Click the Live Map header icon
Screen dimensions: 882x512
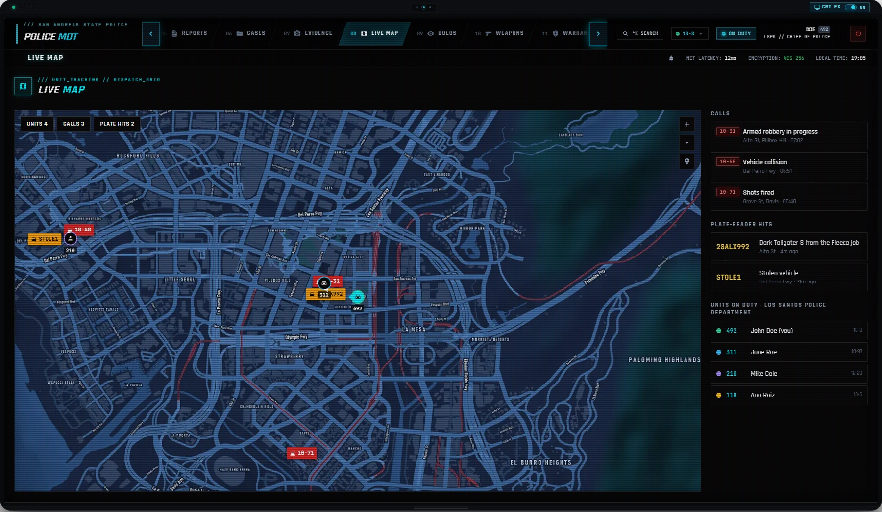tap(23, 86)
